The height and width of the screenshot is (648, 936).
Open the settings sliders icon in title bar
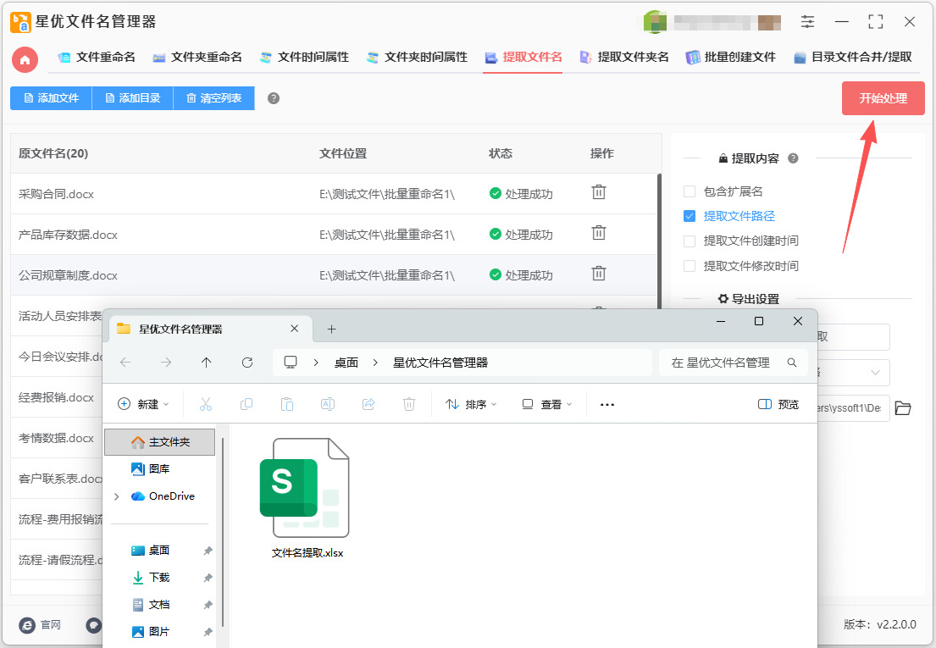click(807, 22)
